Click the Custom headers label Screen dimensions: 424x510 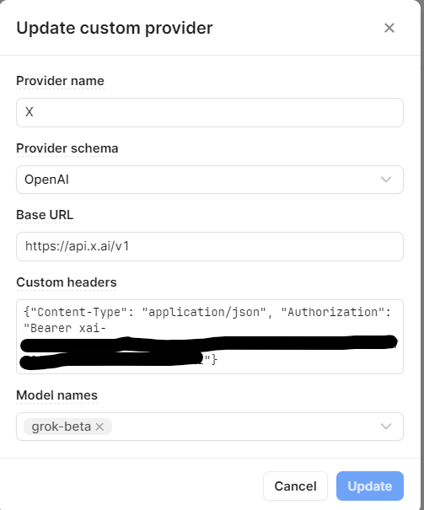67,282
